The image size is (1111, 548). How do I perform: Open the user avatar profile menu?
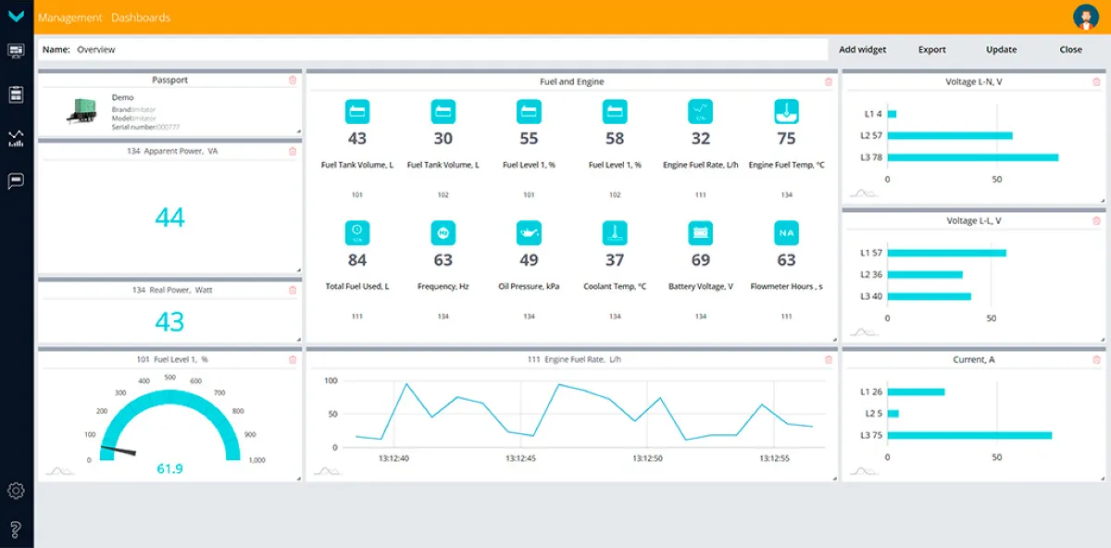click(x=1085, y=17)
